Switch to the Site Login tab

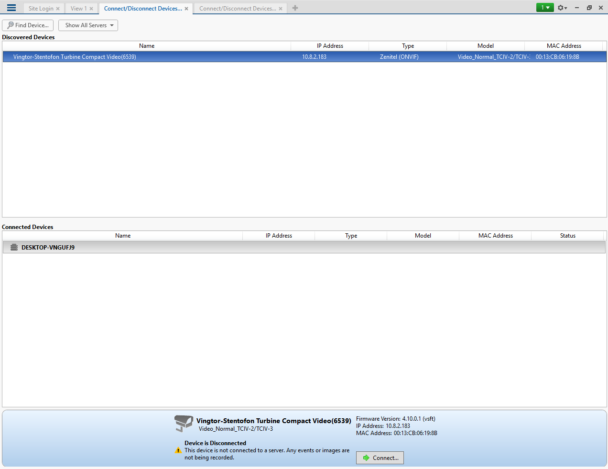[x=41, y=9]
